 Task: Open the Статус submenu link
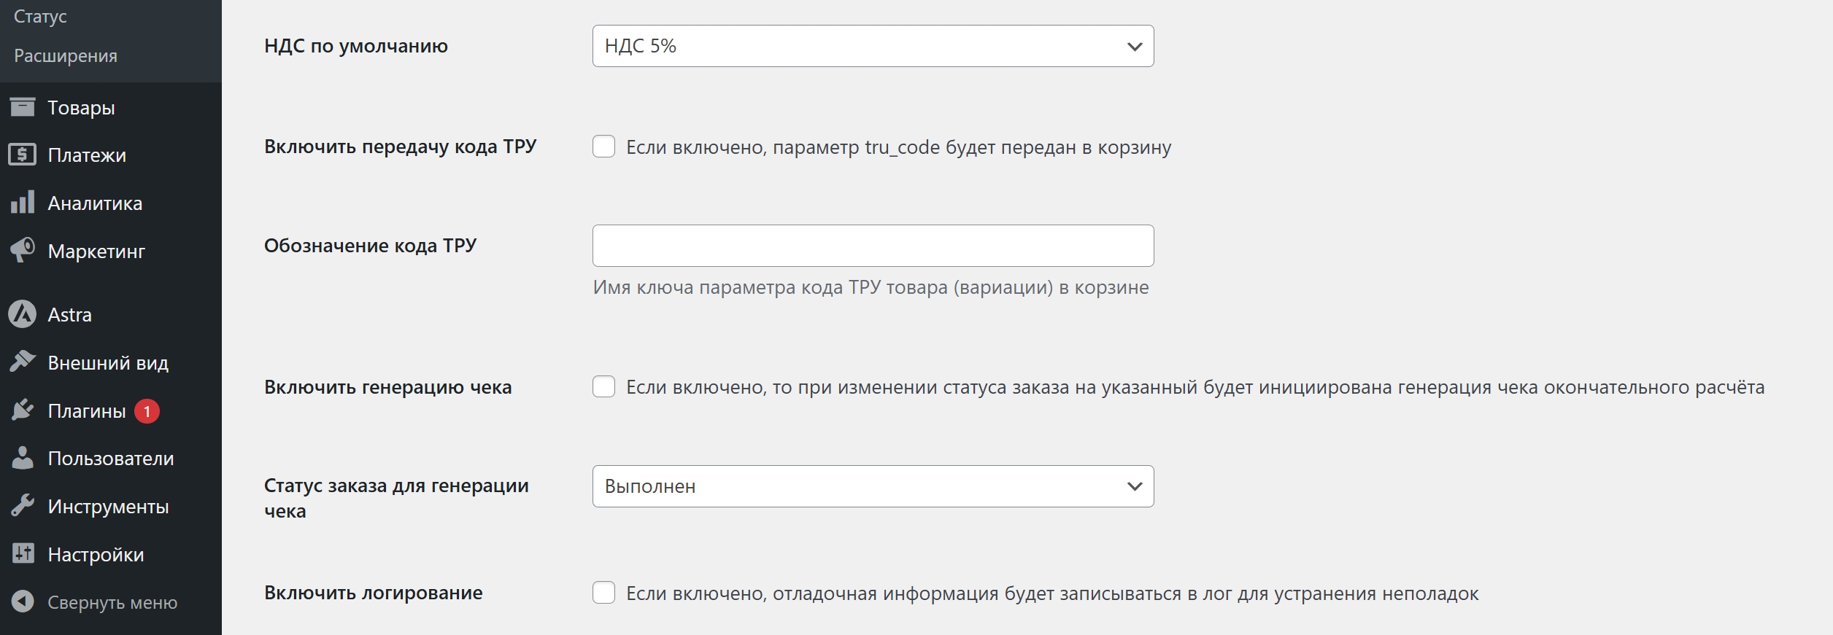[x=40, y=17]
